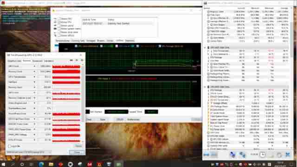The image size is (297, 167).
Task: Click the GPU-Z screenshot camera icon
Action: [71, 60]
